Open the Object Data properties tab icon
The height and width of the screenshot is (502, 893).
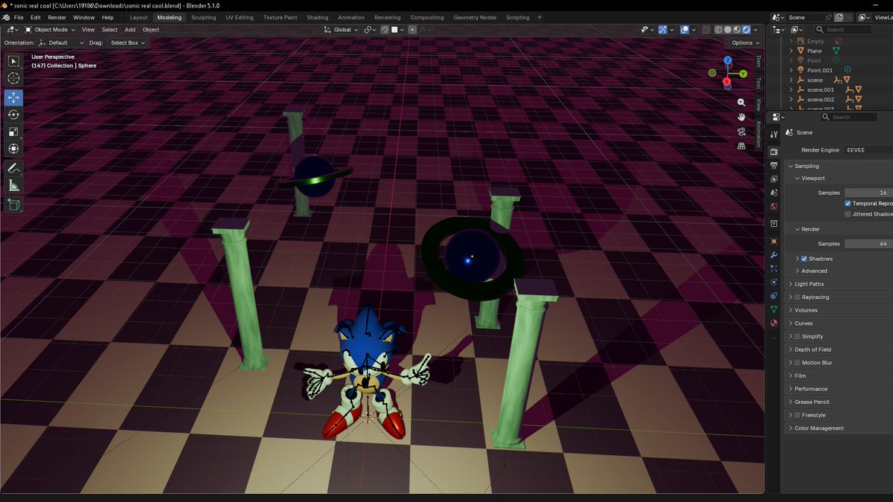(x=774, y=309)
